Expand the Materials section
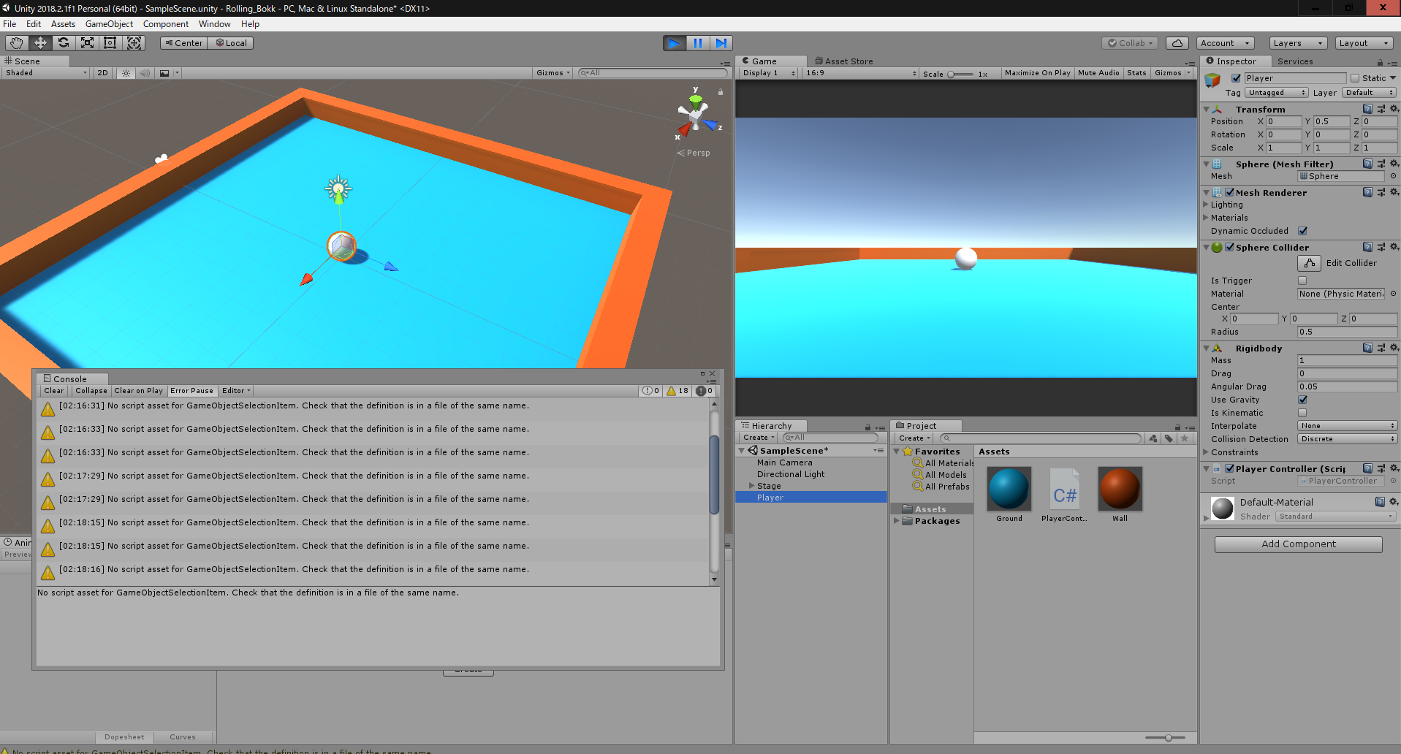1401x754 pixels. tap(1206, 218)
